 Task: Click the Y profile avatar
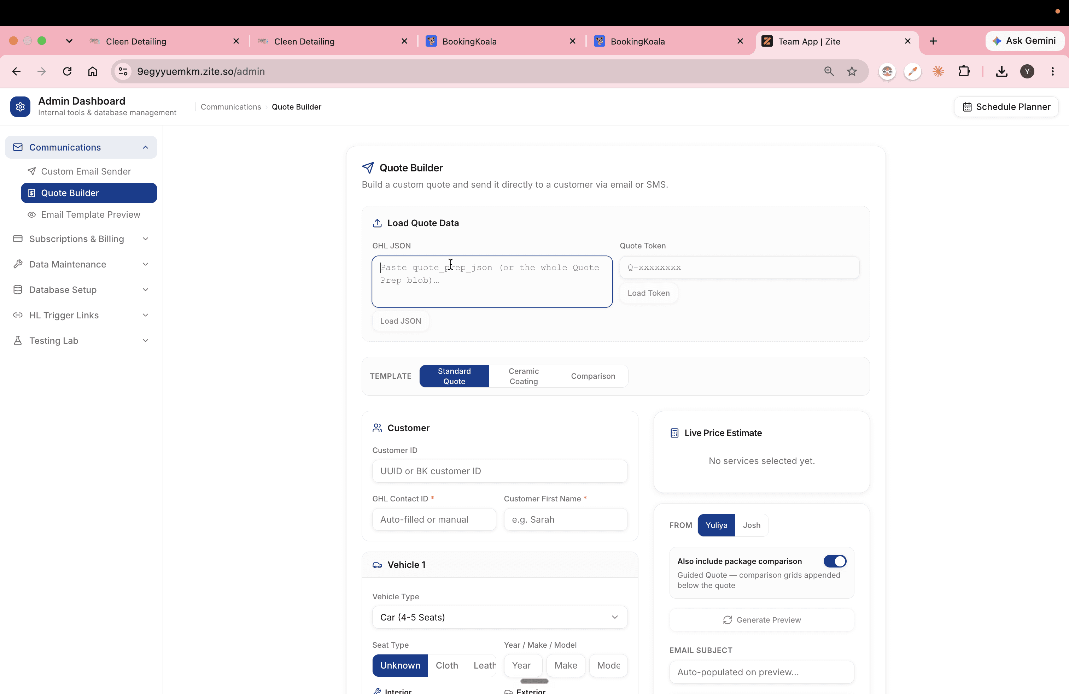tap(1027, 71)
